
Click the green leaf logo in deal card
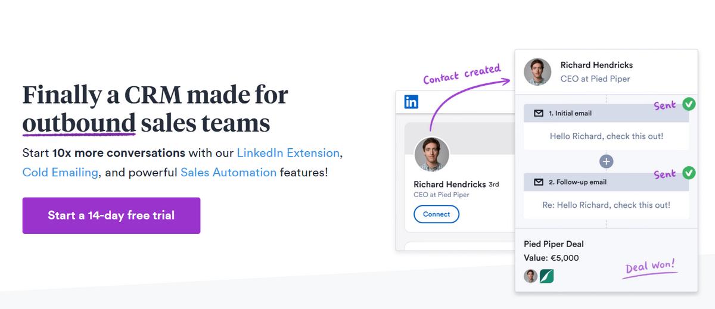click(547, 276)
